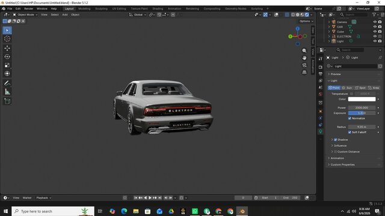Image resolution: width=385 pixels, height=216 pixels.
Task: Select the Move tool
Action: click(x=7, y=48)
